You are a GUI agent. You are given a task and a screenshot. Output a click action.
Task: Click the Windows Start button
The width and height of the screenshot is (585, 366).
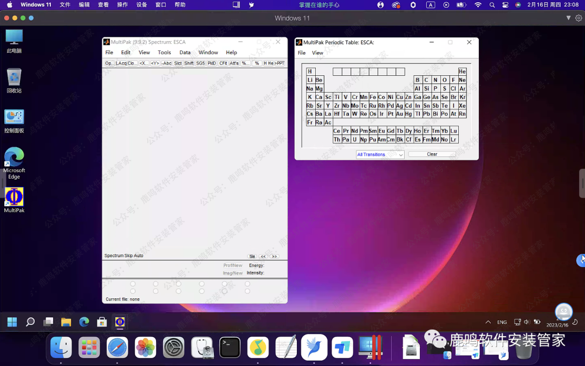tap(12, 322)
